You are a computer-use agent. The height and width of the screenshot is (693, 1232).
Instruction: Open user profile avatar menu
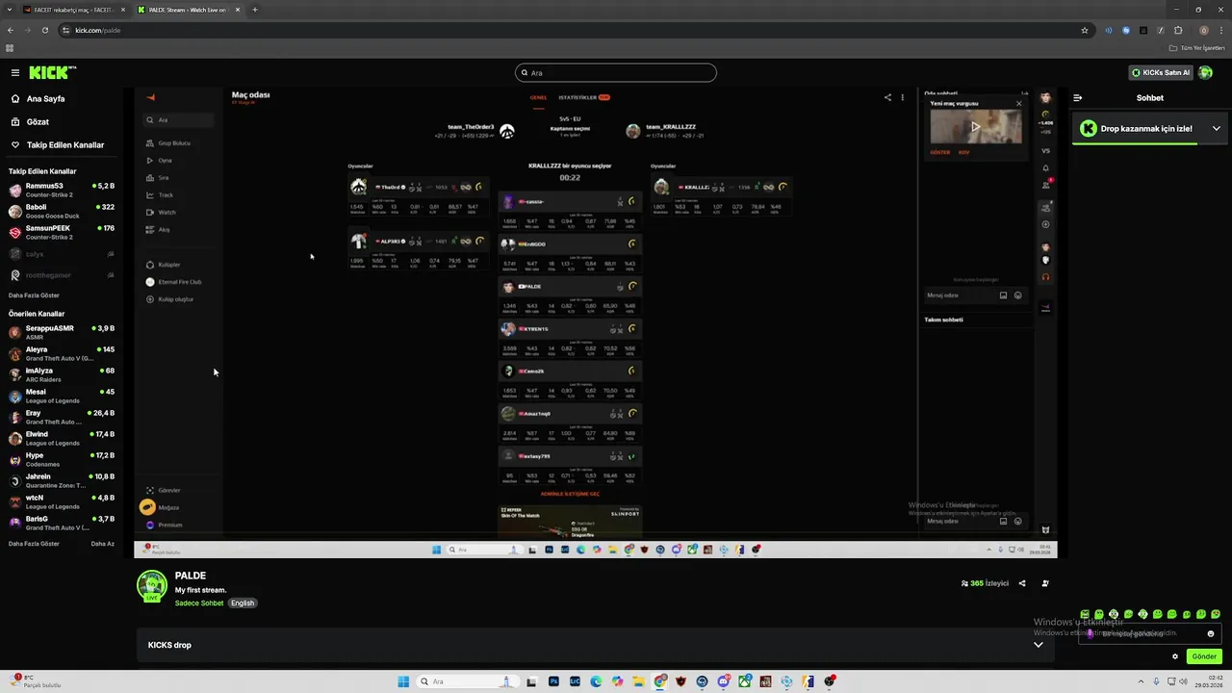1205,72
